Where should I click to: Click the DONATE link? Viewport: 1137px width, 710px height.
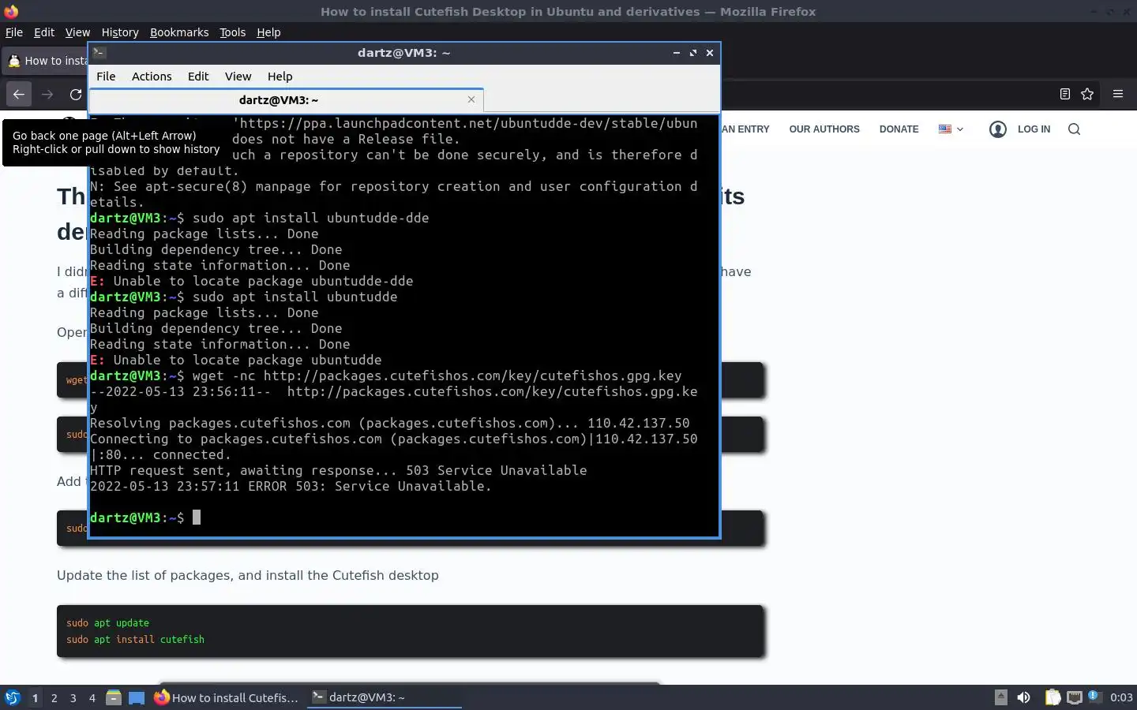[899, 129]
